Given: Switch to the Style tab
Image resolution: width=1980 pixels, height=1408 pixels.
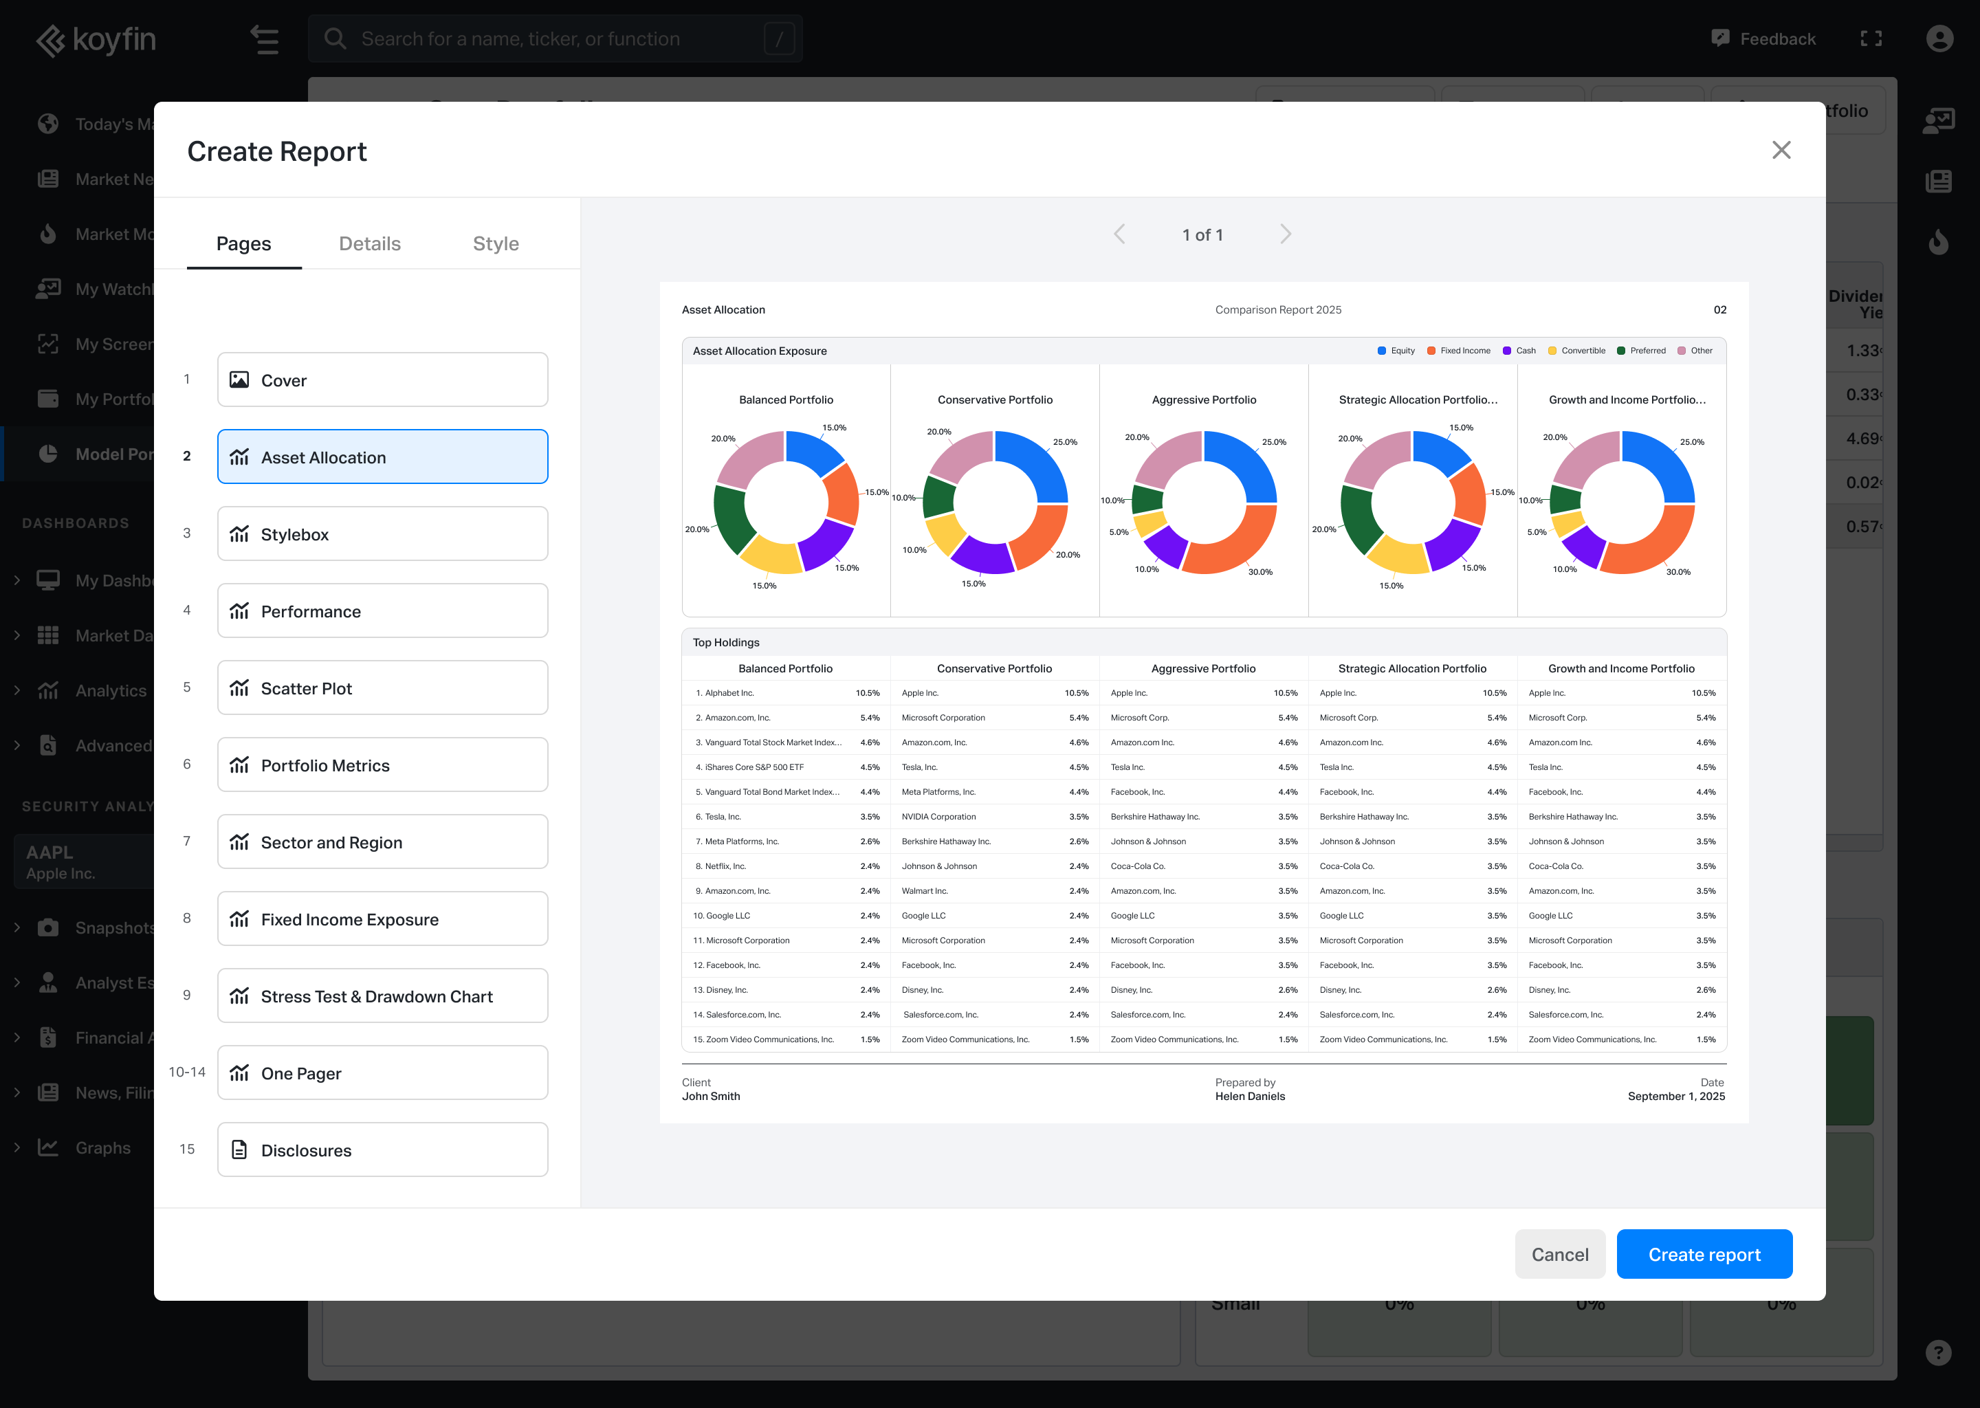Looking at the screenshot, I should [495, 243].
